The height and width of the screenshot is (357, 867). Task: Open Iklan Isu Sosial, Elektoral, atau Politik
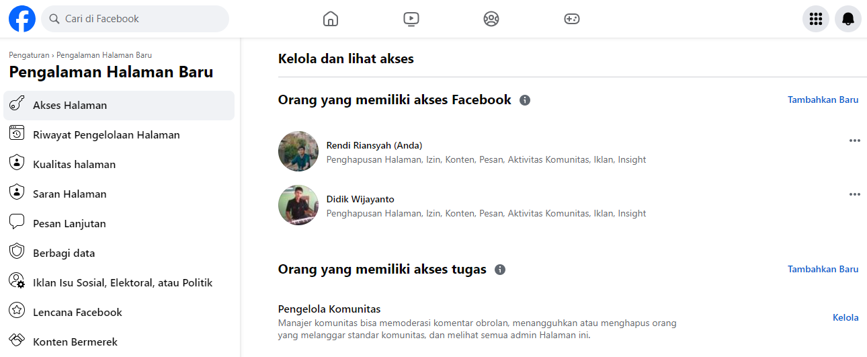[119, 282]
